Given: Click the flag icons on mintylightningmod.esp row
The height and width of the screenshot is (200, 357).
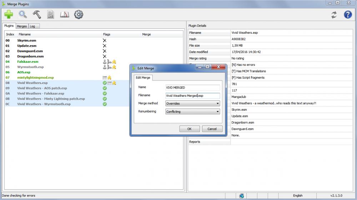Looking at the screenshot, I should pyautogui.click(x=107, y=78).
